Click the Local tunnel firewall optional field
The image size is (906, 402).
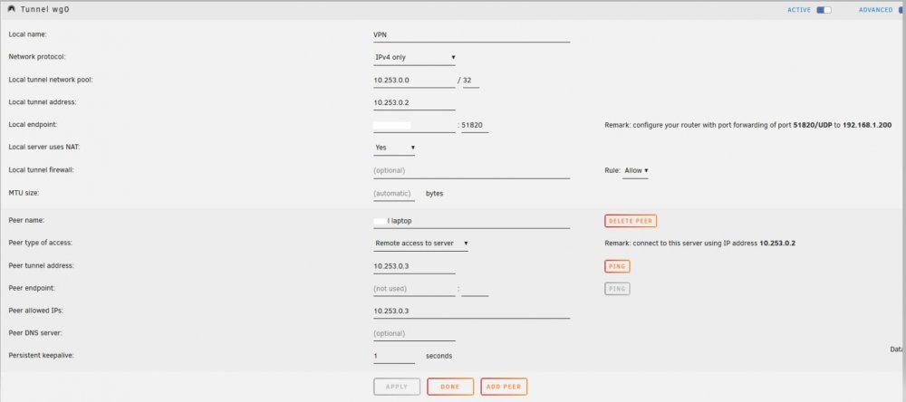(471, 171)
